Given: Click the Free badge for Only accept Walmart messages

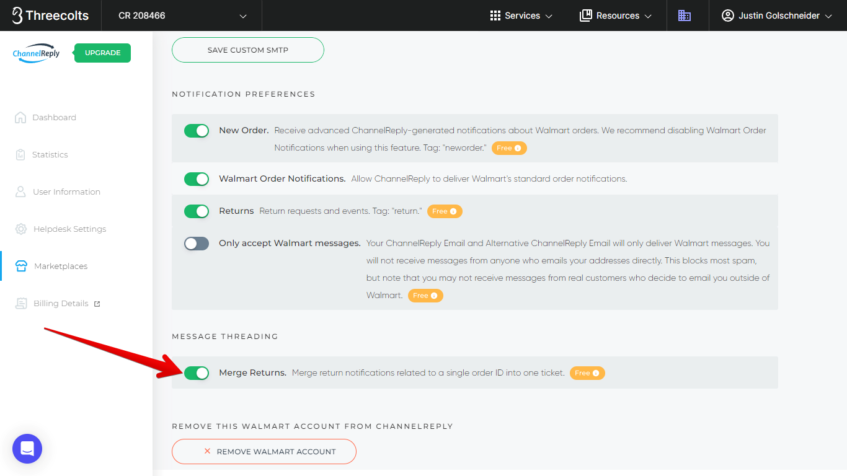Looking at the screenshot, I should [425, 296].
